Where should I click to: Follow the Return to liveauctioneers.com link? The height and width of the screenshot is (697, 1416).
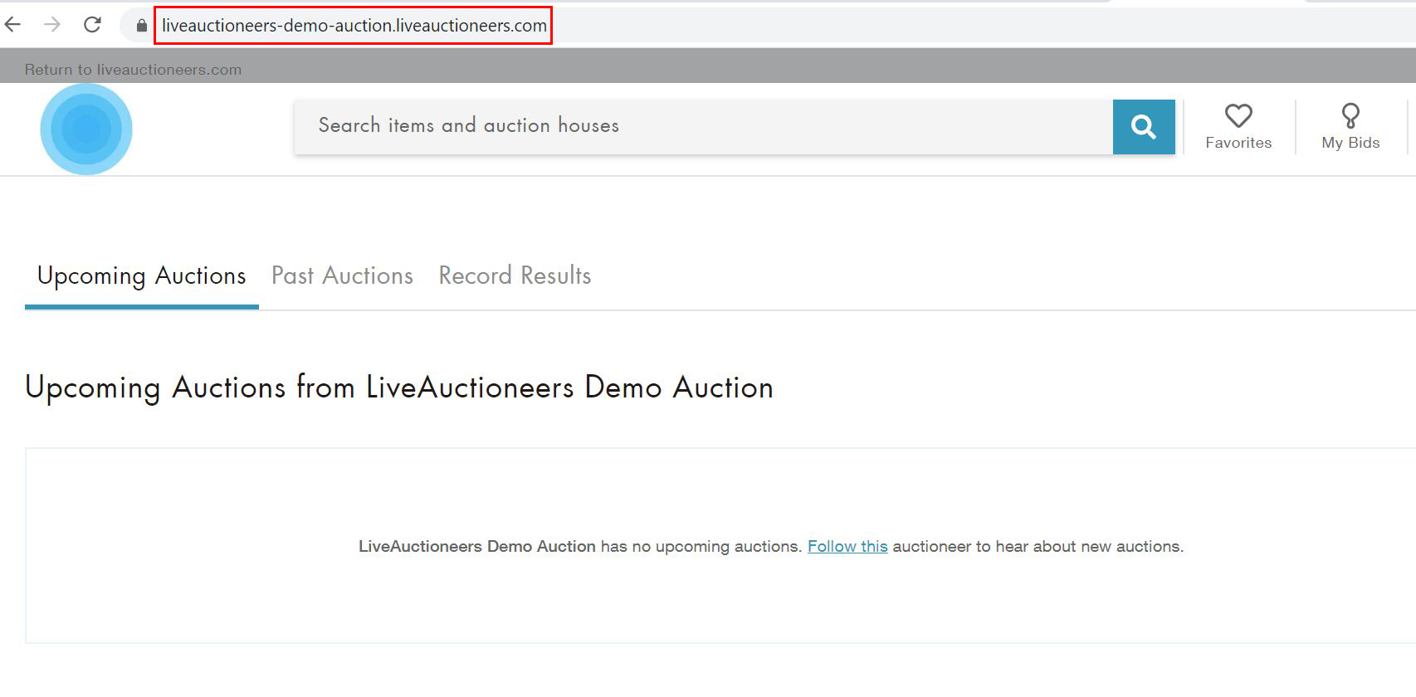coord(133,70)
